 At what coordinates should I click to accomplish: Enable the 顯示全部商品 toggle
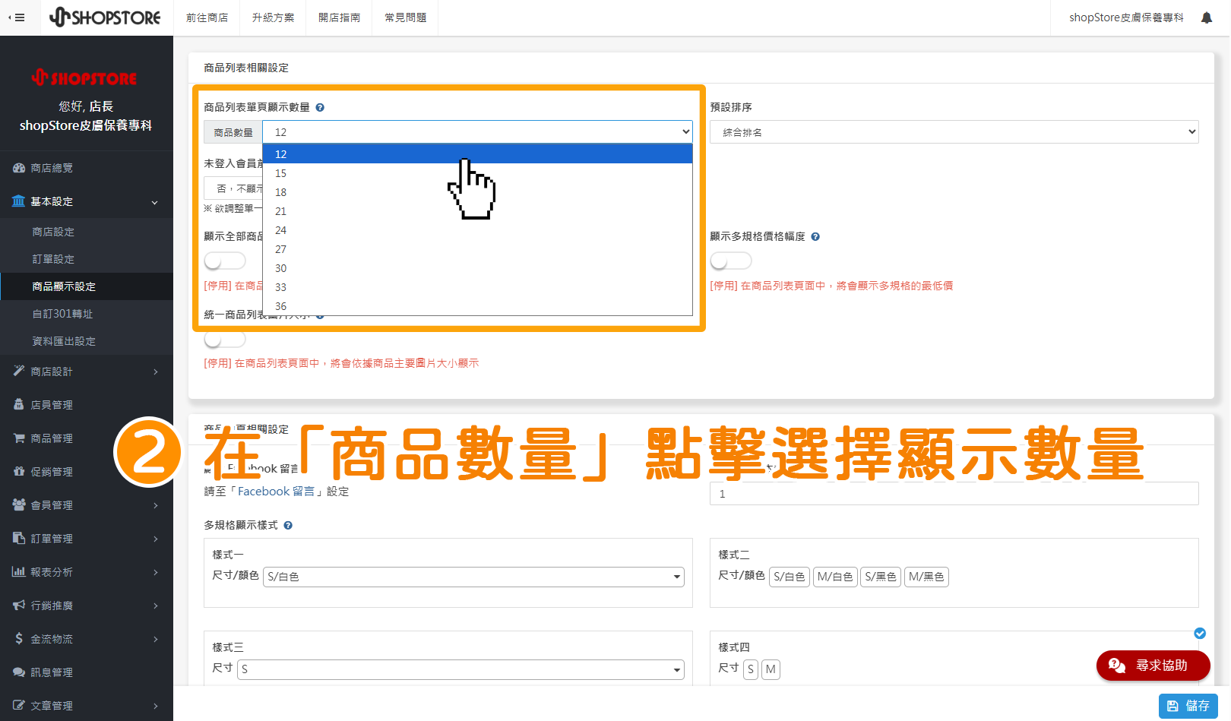point(225,260)
